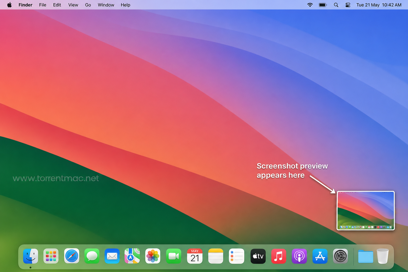This screenshot has height=272, width=408.
Task: Open the Window menu
Action: click(x=106, y=5)
